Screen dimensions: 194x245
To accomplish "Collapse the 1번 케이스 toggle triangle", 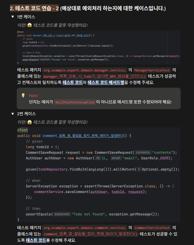I will pyautogui.click(x=13, y=17).
